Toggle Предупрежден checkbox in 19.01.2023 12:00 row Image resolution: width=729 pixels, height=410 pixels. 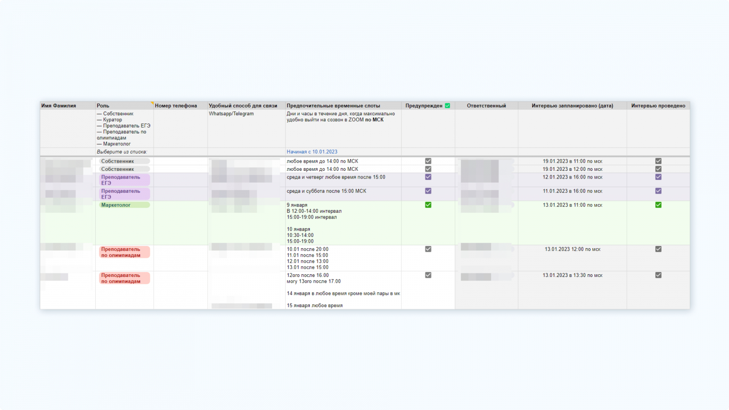click(428, 169)
